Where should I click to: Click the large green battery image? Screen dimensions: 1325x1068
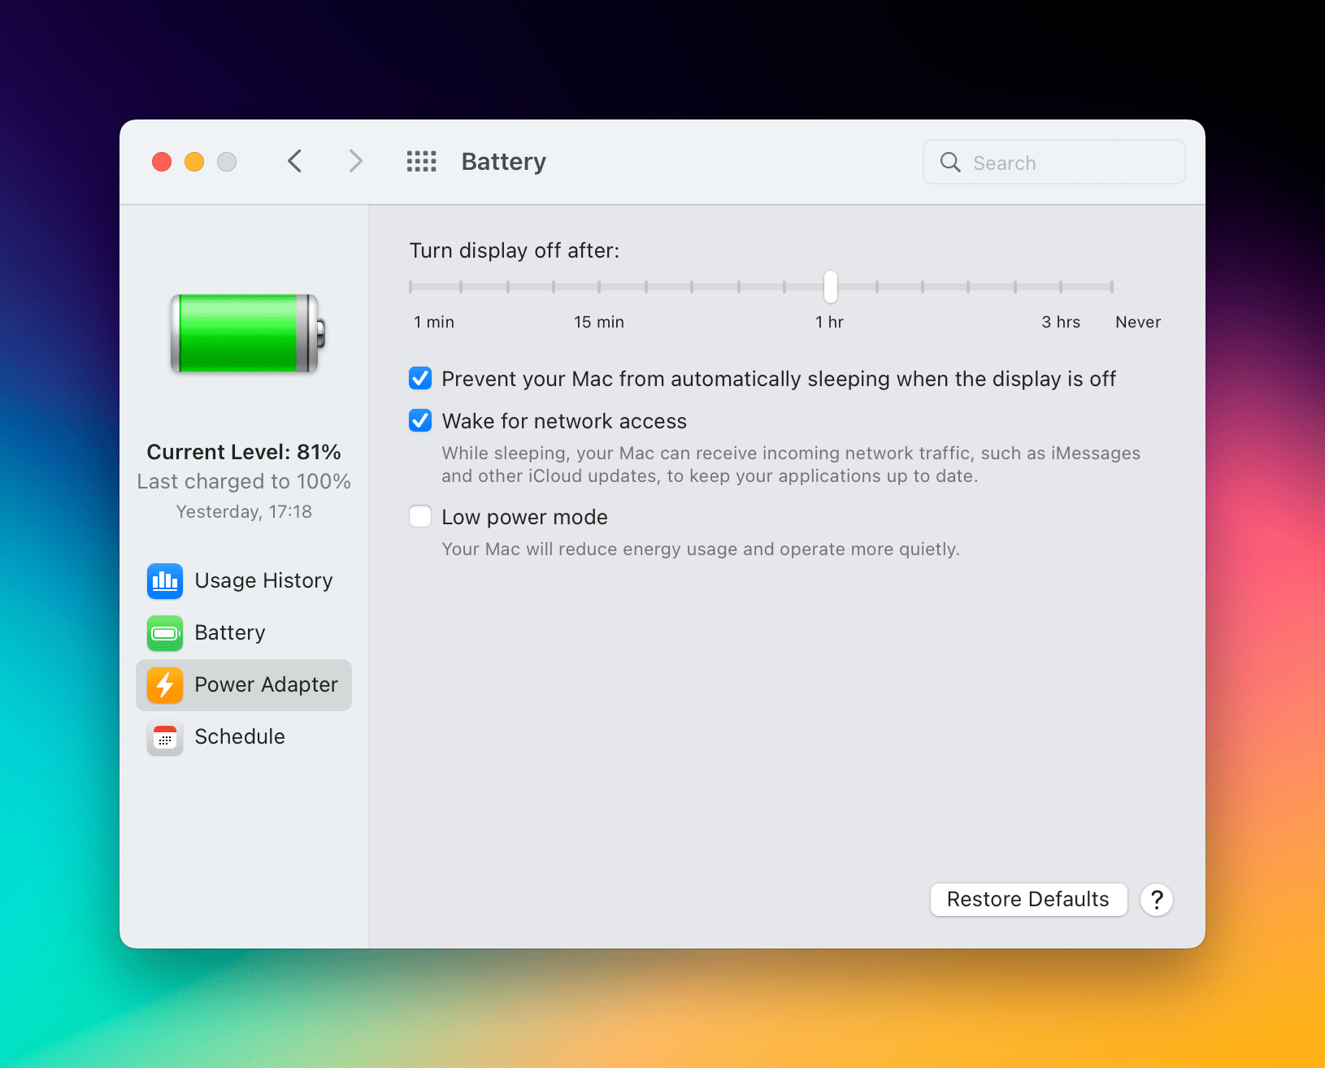[x=247, y=334]
